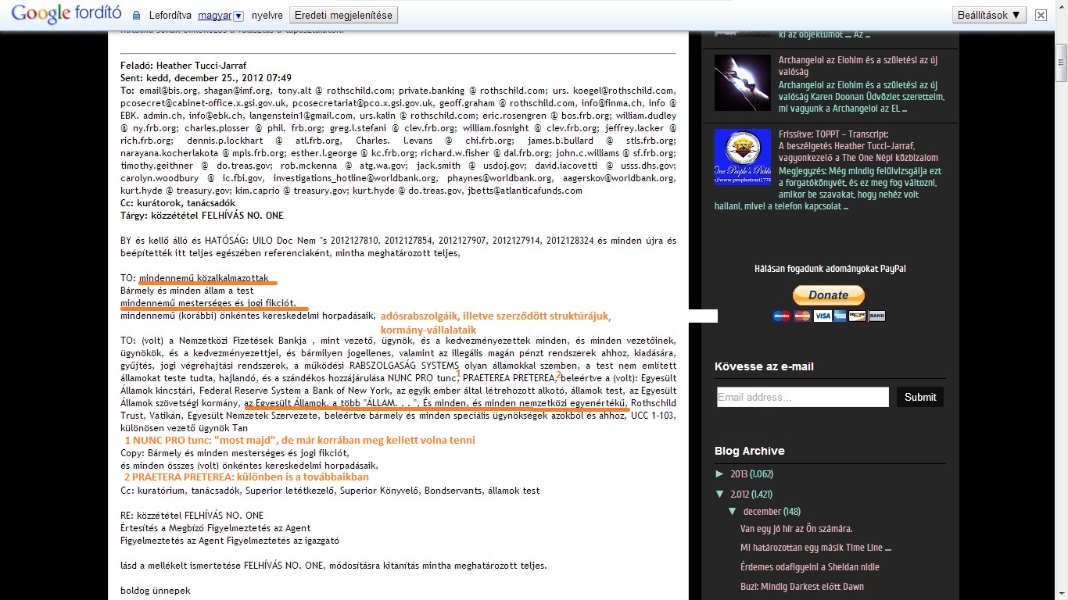Click the Google fordító logo
This screenshot has height=600, width=1068.
pos(66,14)
